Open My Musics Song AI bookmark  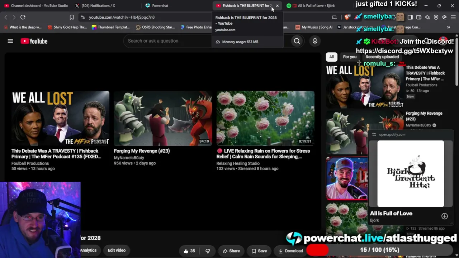(314, 27)
